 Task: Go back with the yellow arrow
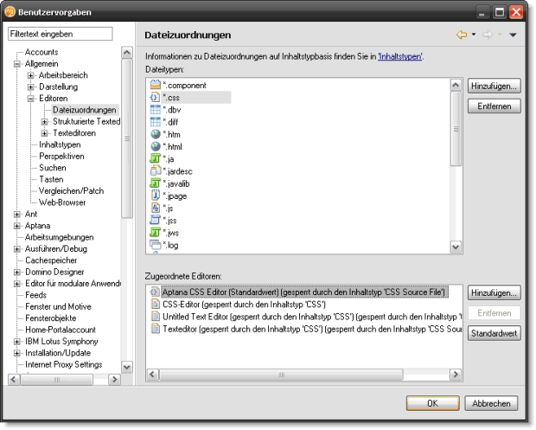point(462,35)
